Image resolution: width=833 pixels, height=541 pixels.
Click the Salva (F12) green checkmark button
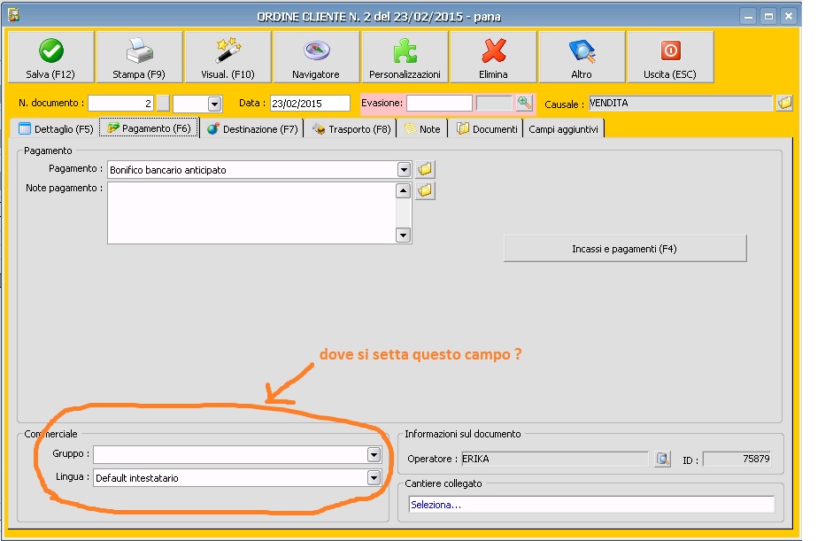[x=51, y=57]
